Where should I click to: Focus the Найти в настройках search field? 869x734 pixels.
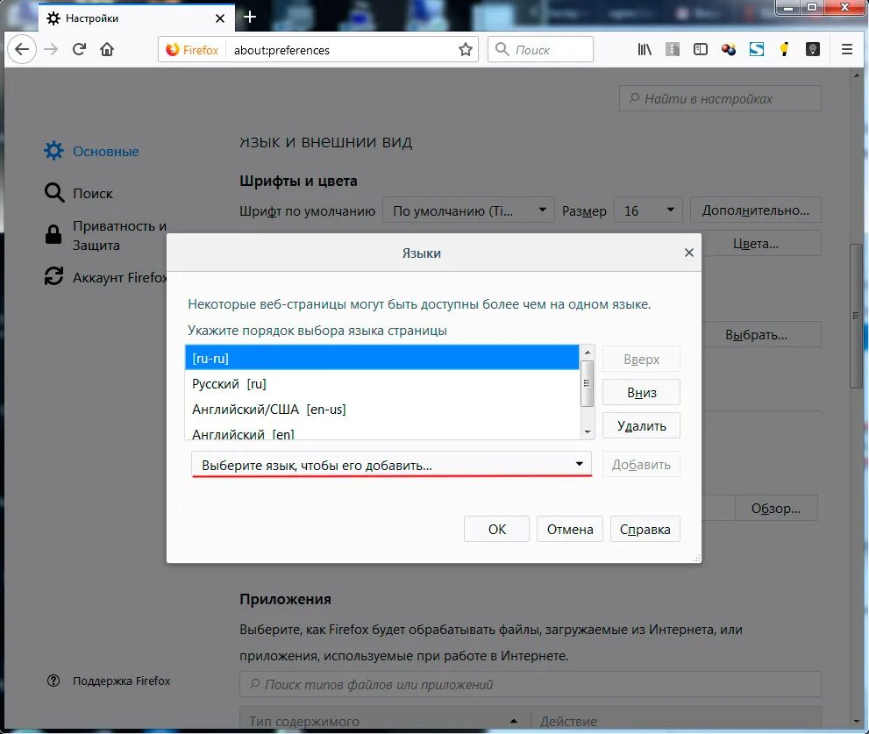pyautogui.click(x=720, y=99)
